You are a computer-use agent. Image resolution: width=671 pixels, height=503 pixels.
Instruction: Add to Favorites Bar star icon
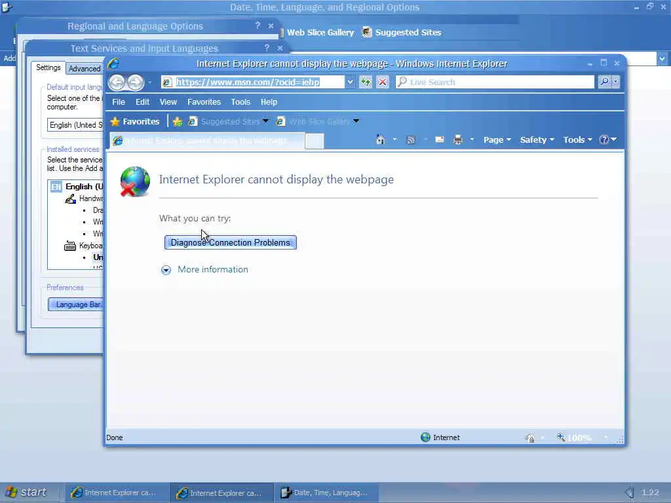(178, 121)
